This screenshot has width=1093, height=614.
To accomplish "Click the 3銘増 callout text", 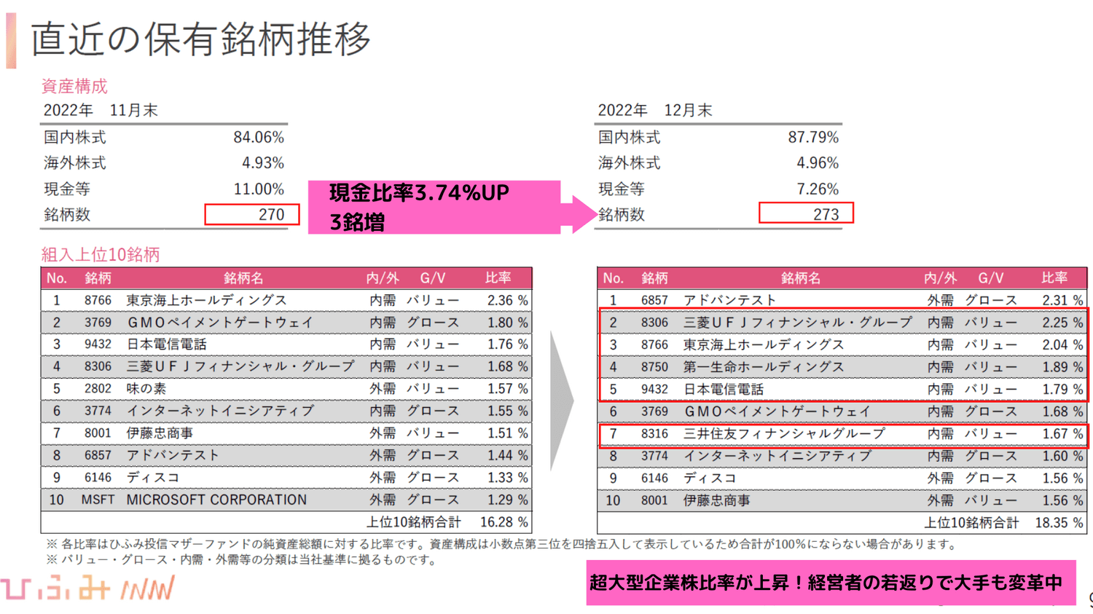I will 357,222.
